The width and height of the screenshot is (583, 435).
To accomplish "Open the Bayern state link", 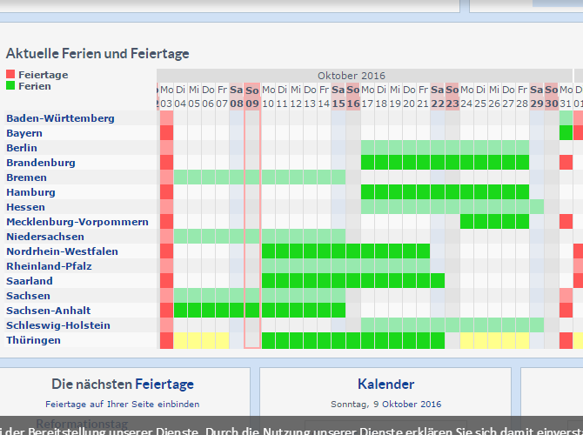I will coord(24,133).
